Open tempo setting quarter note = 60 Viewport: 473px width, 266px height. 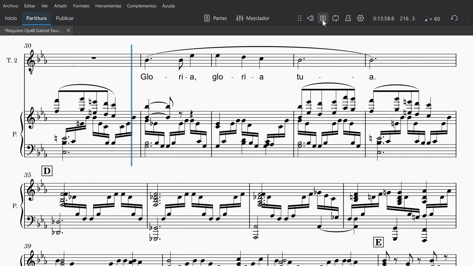point(432,18)
